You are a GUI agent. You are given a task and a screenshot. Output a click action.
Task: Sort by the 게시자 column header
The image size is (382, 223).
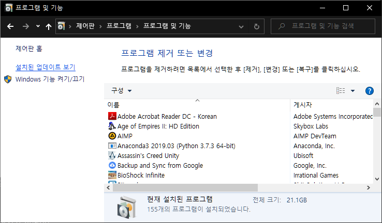coord(332,105)
